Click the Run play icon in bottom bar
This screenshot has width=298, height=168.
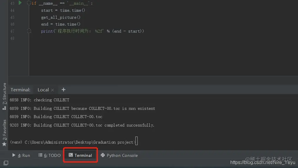click(x=14, y=155)
